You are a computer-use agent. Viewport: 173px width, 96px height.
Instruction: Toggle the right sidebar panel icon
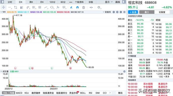tap(124, 2)
